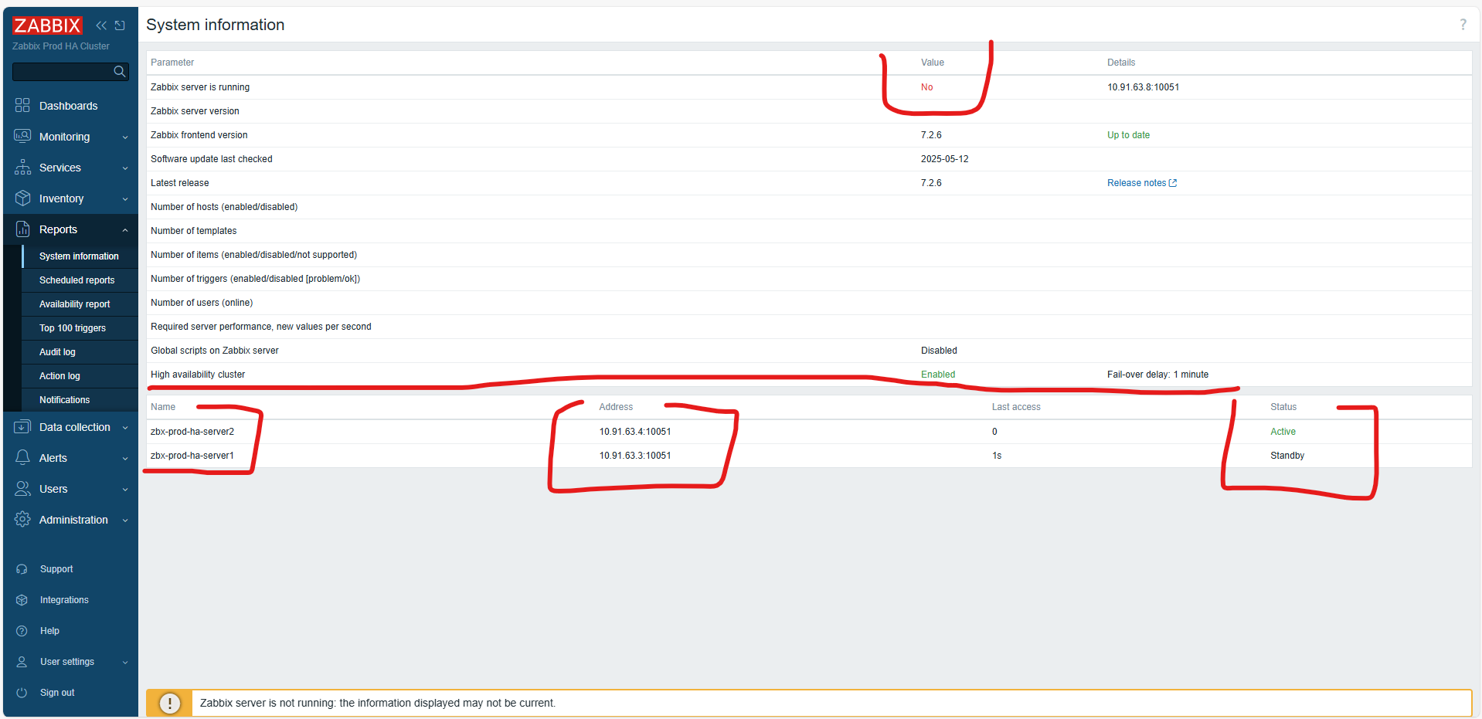Open page help question mark icon
This screenshot has width=1482, height=719.
point(1463,25)
